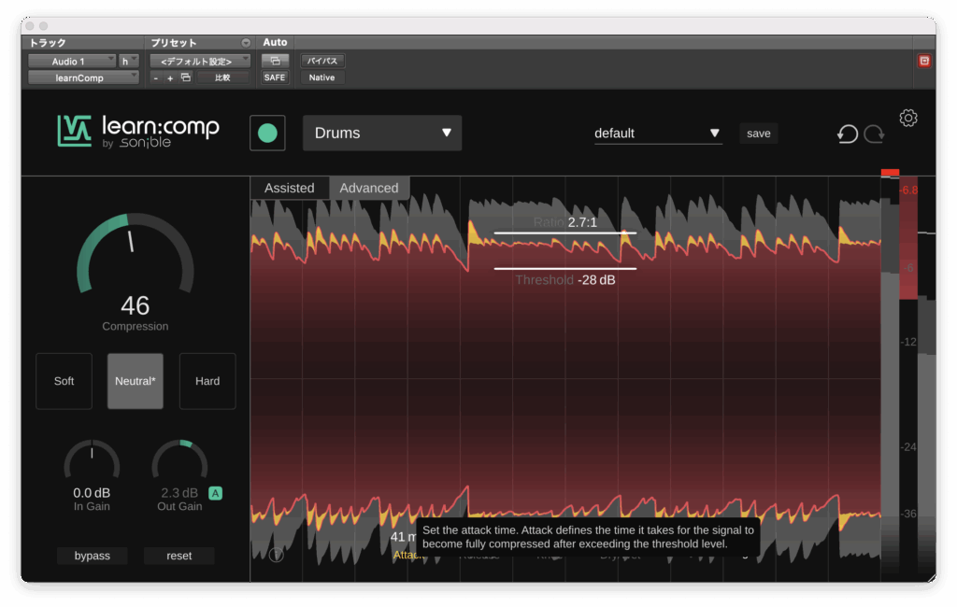The width and height of the screenshot is (957, 607).
Task: Click the red target button at header right
Action: [924, 61]
